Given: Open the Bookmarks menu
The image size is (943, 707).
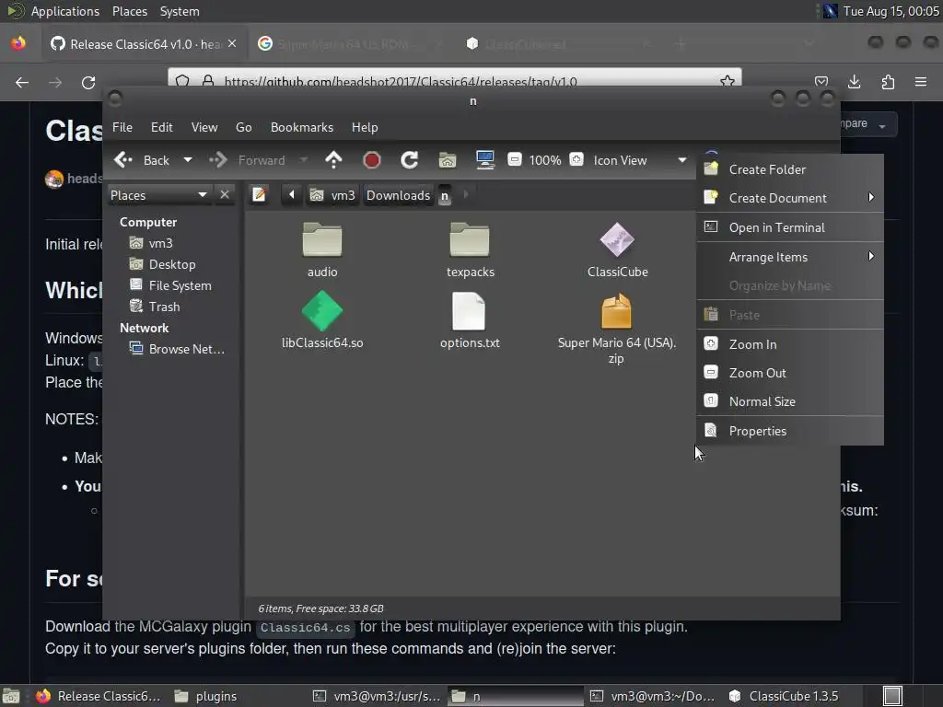Looking at the screenshot, I should click(302, 127).
